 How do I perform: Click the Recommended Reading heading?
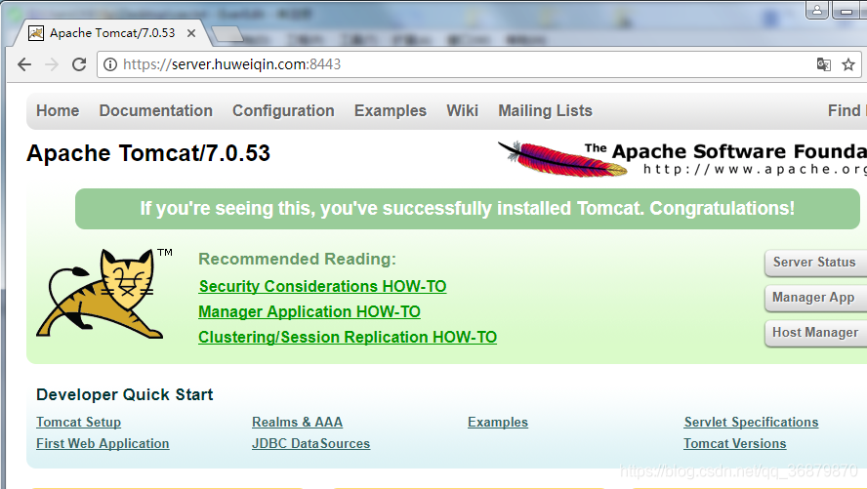click(x=298, y=259)
